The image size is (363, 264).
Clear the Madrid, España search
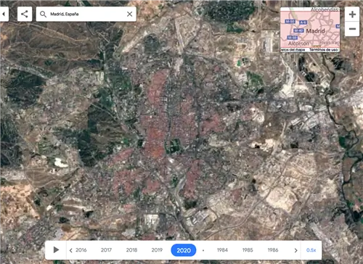pyautogui.click(x=130, y=14)
